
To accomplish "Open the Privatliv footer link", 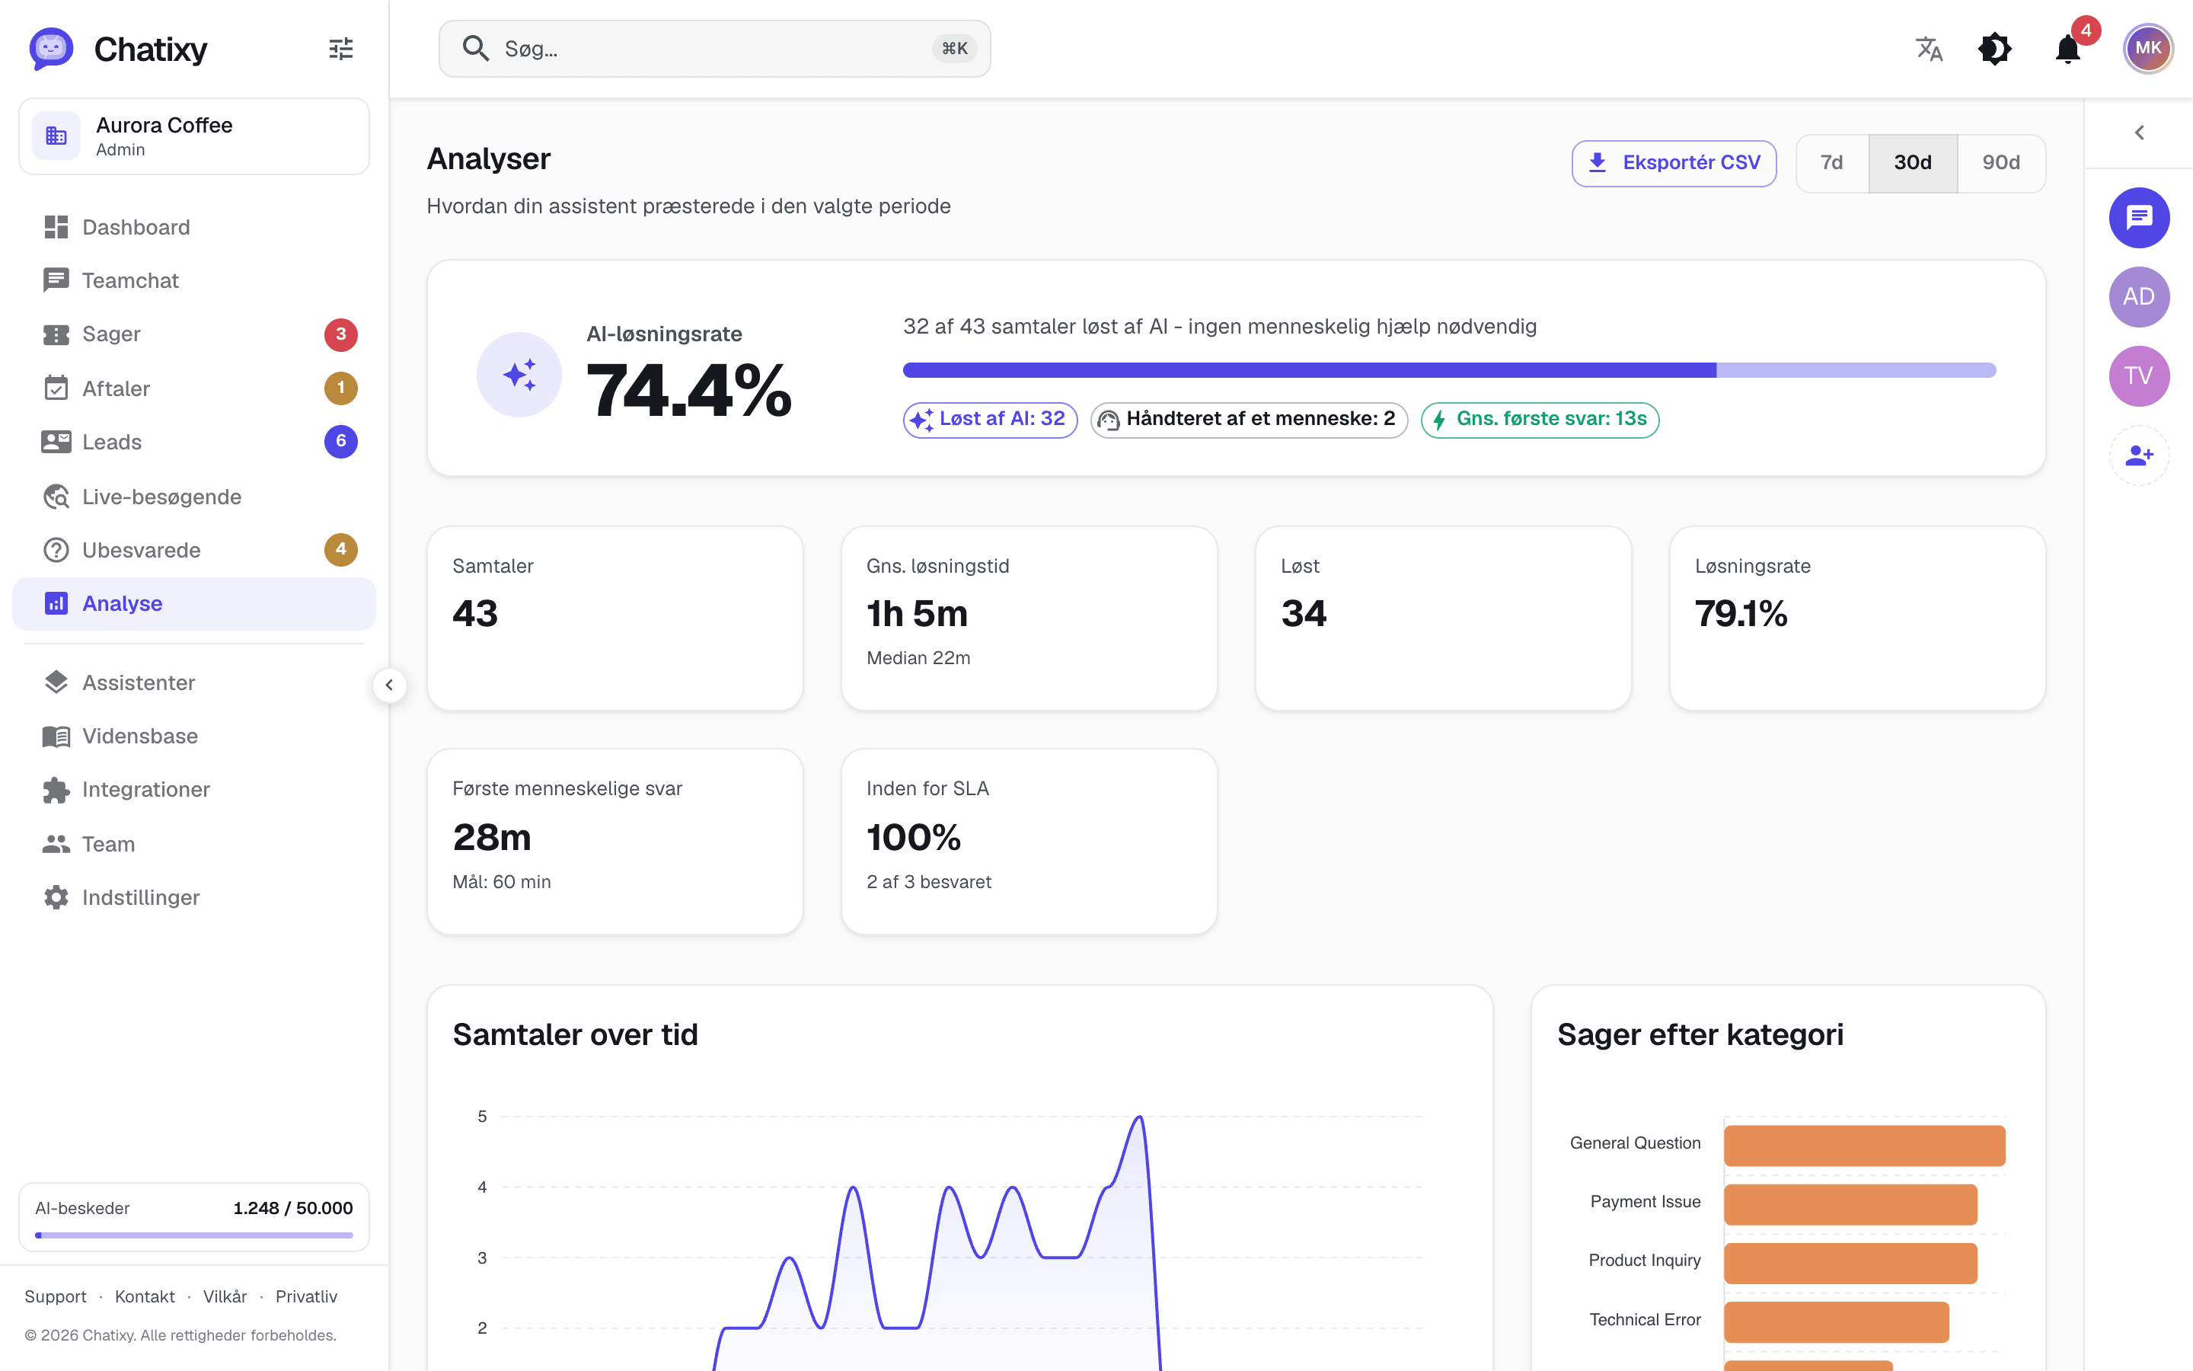I will (306, 1296).
